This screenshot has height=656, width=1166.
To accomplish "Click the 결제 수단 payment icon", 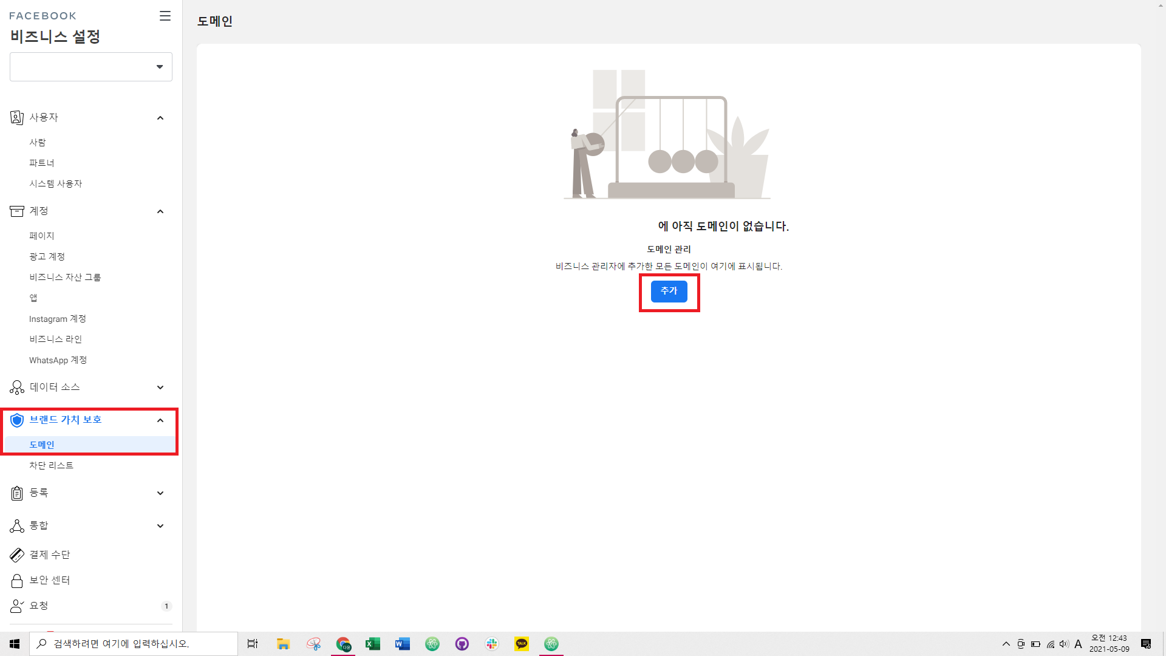I will pos(17,555).
